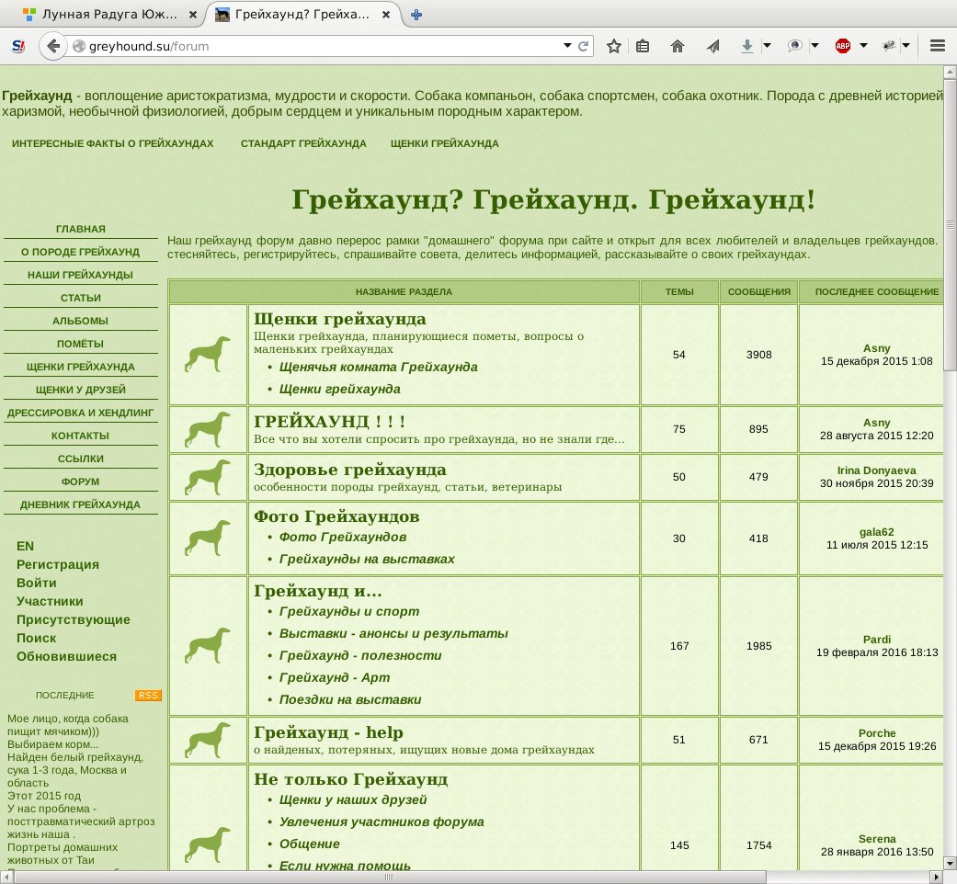
Task: Click scroll-down arrow of vertical scrollbar
Action: [950, 863]
